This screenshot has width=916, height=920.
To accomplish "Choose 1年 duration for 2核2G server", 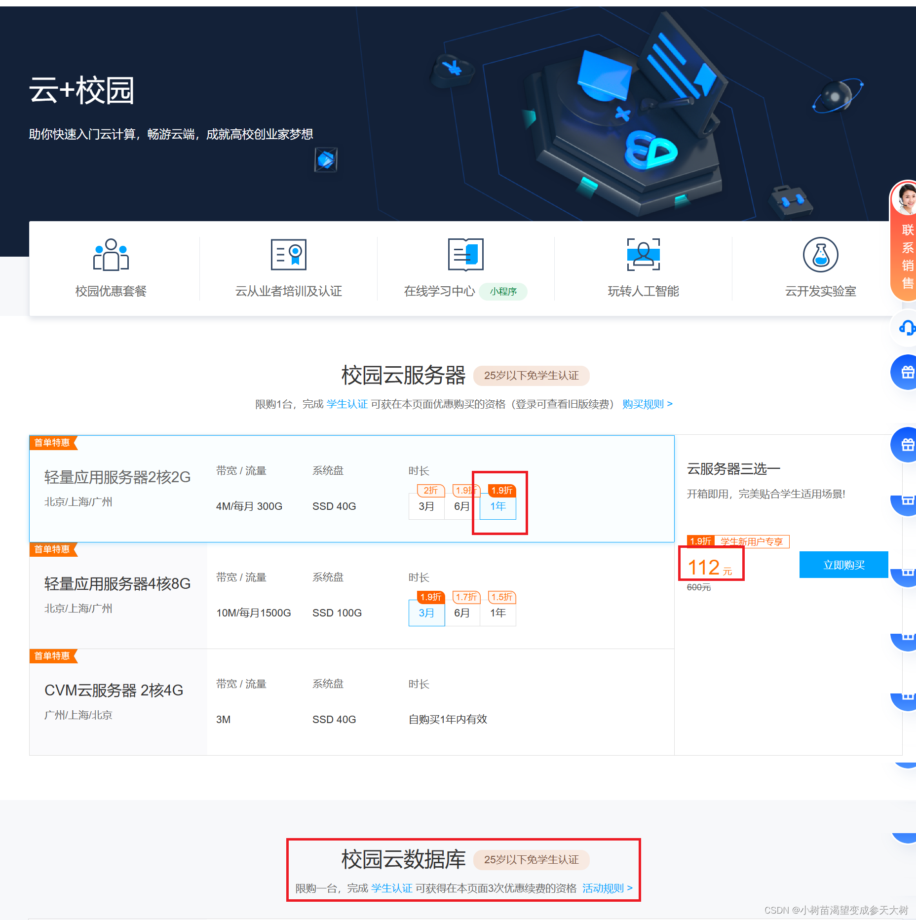I will pos(498,506).
